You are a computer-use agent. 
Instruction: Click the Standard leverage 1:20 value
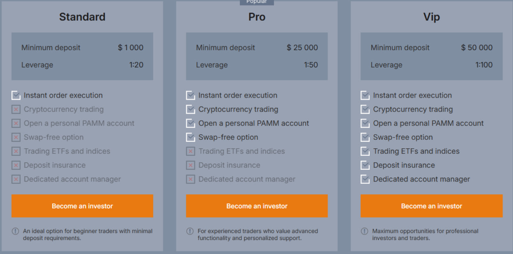click(x=136, y=65)
